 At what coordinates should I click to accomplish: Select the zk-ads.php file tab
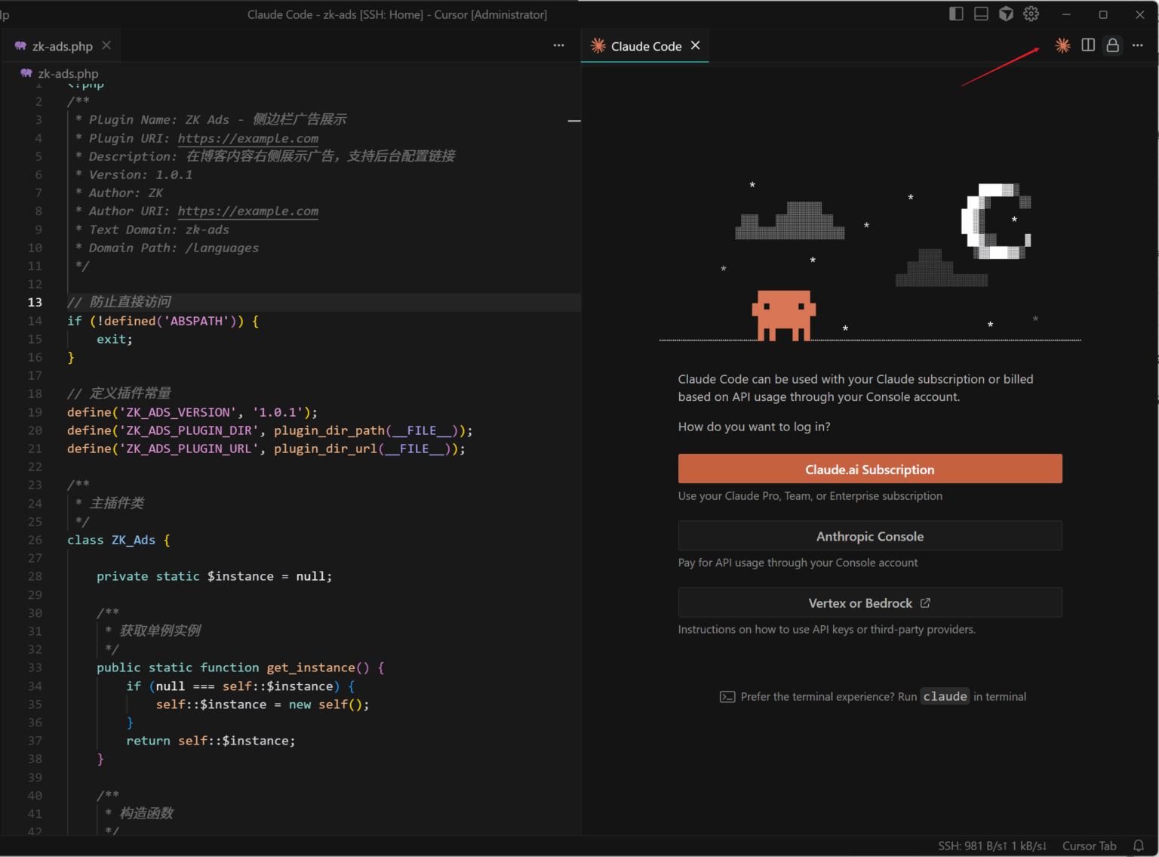click(62, 46)
